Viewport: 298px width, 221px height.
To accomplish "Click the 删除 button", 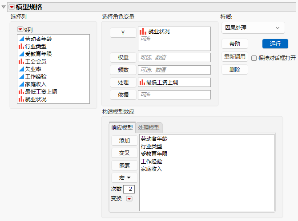I will [x=235, y=69].
